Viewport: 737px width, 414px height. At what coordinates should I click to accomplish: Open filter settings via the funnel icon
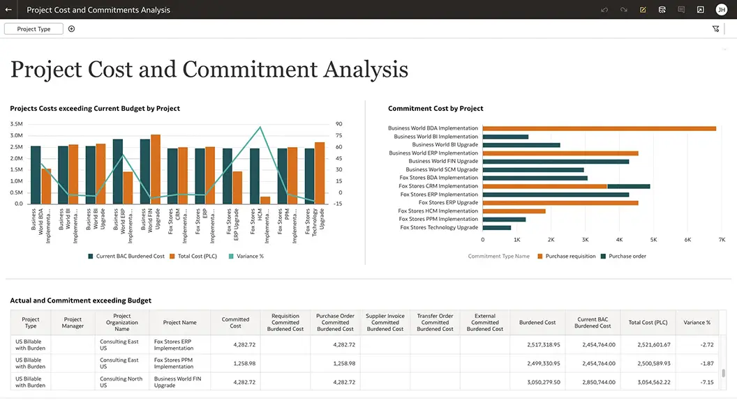(x=716, y=29)
